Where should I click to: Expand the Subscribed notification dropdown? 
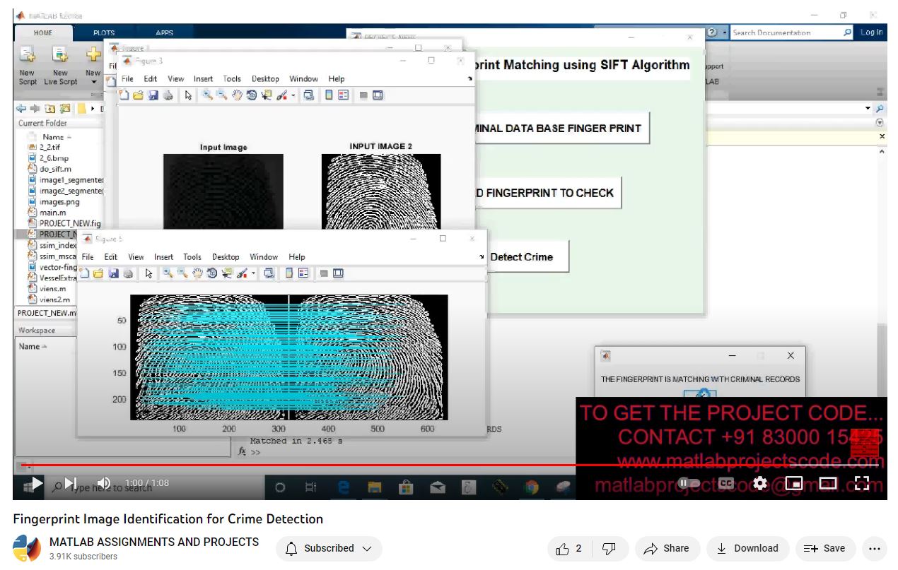(366, 548)
